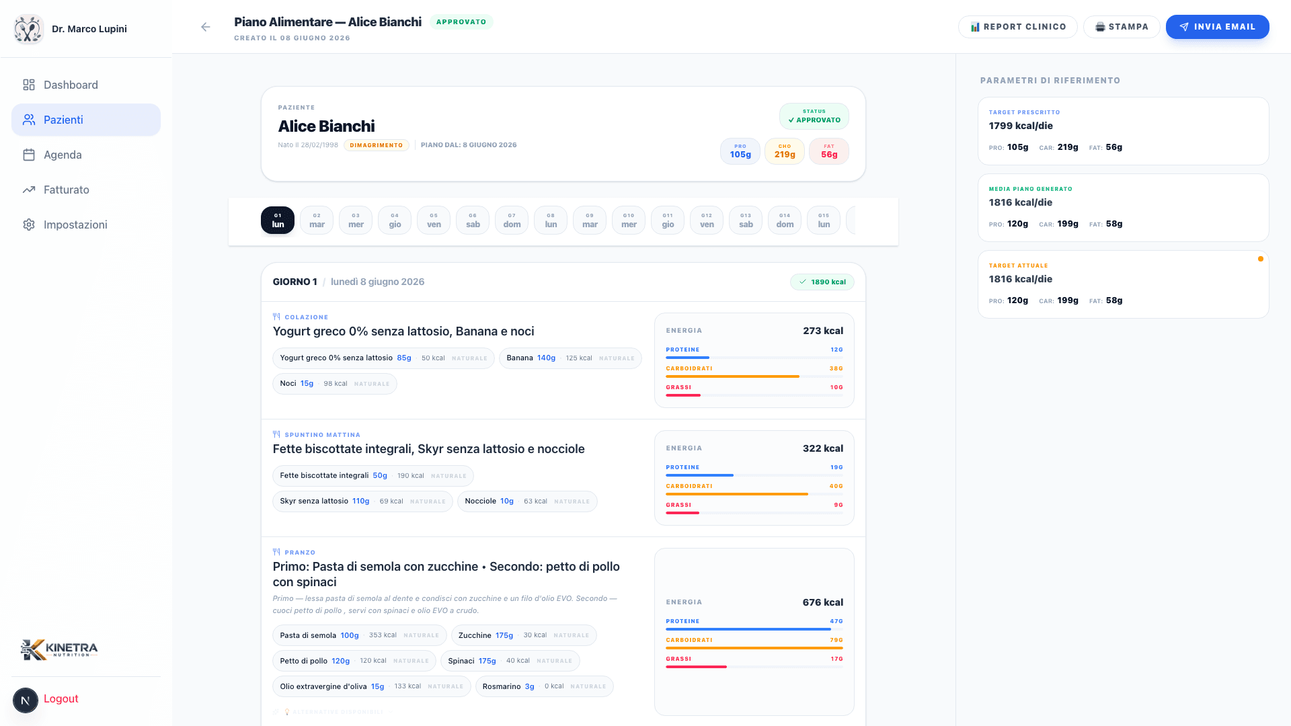Viewport: 1291px width, 726px height.
Task: Click the CHO 219g macro chip
Action: click(x=785, y=151)
